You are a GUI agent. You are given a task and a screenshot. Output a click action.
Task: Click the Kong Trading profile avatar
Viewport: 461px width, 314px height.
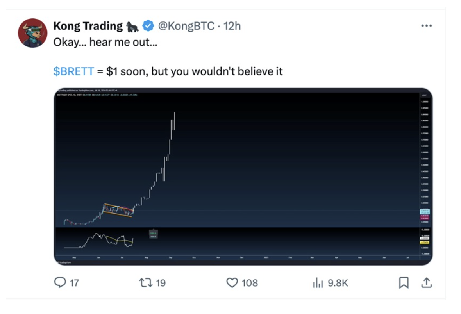click(x=32, y=33)
